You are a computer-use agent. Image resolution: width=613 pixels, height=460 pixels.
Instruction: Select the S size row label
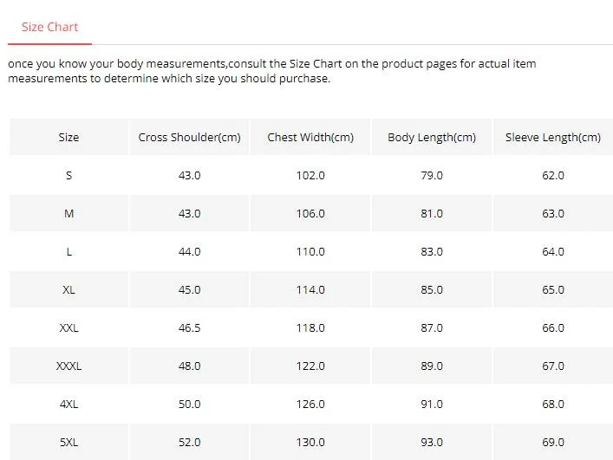pyautogui.click(x=68, y=175)
